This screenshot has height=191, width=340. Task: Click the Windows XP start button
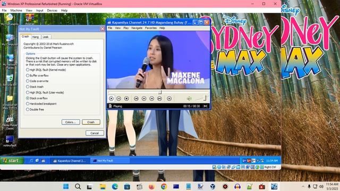click(12, 160)
